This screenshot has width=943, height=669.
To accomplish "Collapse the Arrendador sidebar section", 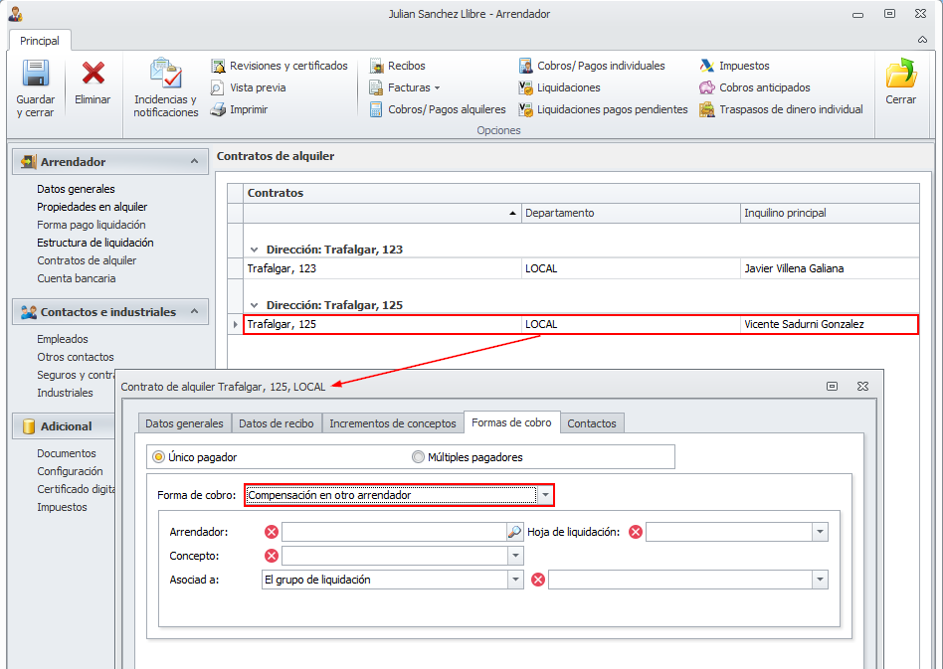I will [194, 161].
